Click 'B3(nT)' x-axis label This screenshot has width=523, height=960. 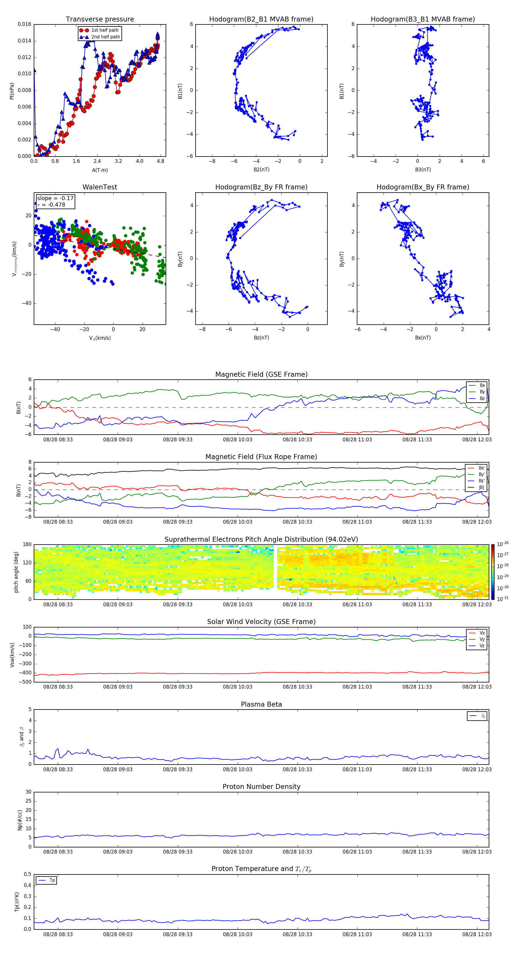pyautogui.click(x=423, y=170)
